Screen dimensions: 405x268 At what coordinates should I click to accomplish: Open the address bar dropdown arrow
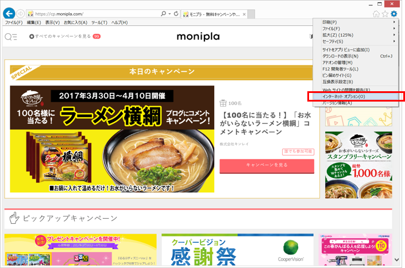pos(169,13)
